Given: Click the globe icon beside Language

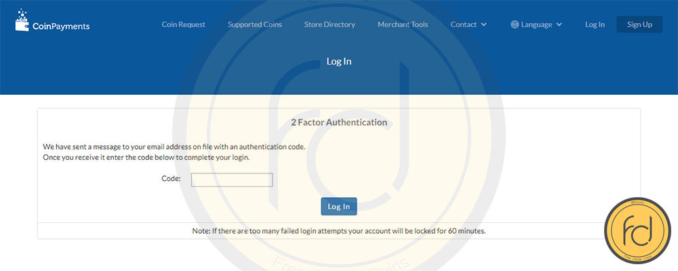Looking at the screenshot, I should point(515,24).
